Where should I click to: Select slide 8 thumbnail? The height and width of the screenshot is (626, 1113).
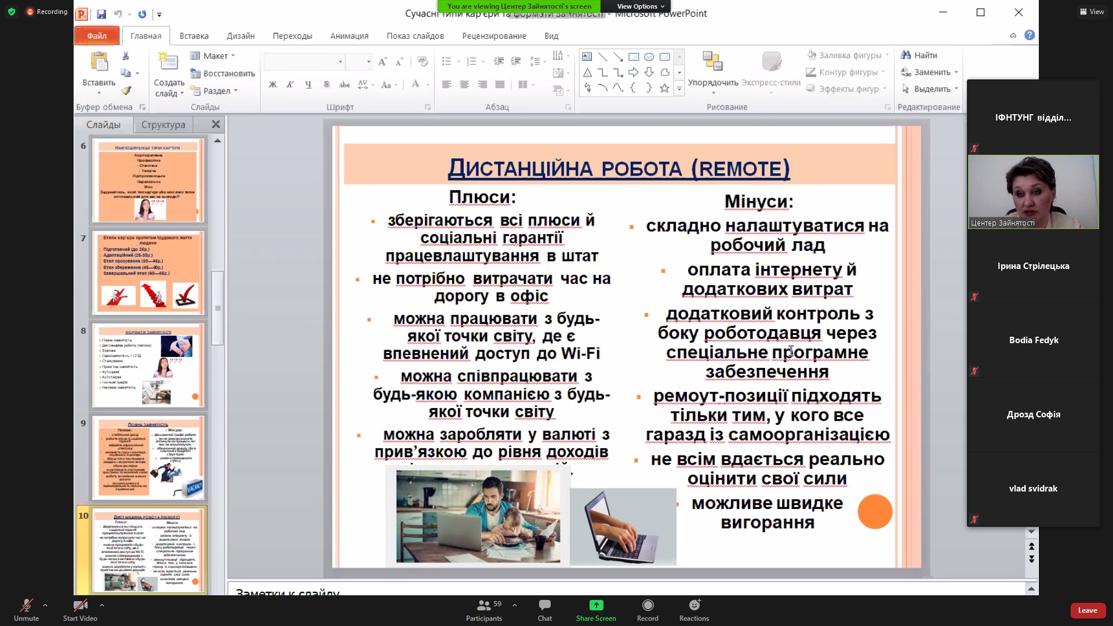click(148, 365)
